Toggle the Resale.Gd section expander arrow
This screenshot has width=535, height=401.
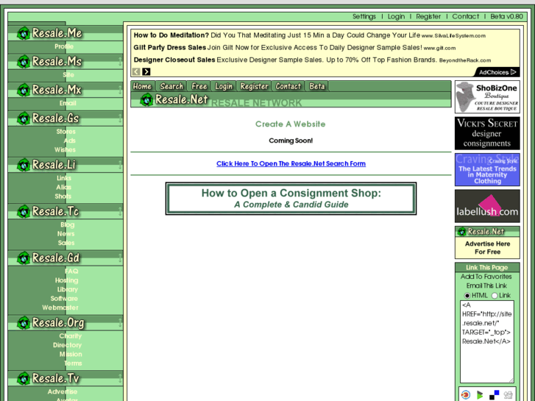click(120, 258)
